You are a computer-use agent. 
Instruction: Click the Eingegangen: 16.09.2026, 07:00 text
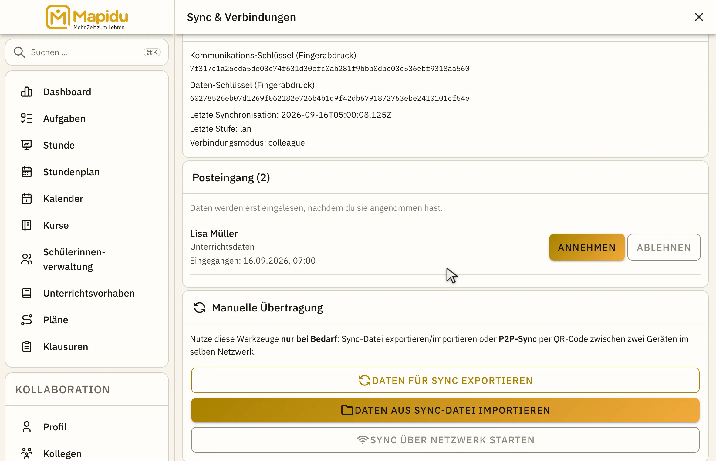tap(253, 261)
